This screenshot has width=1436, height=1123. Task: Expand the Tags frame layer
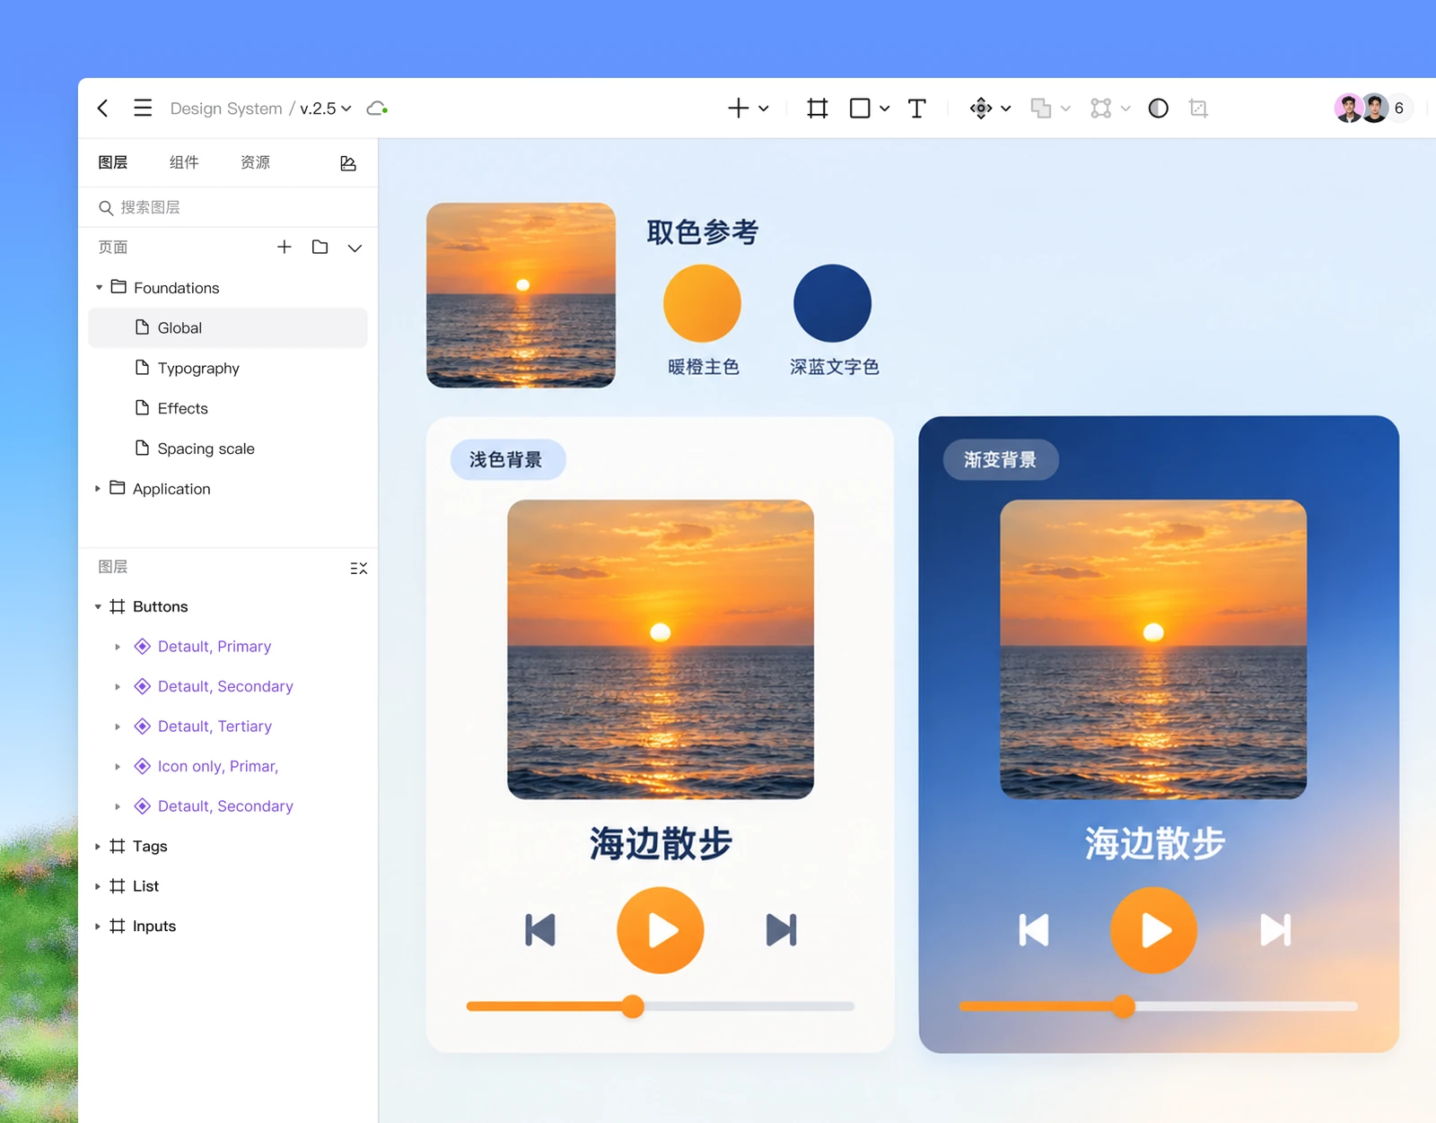pos(98,847)
